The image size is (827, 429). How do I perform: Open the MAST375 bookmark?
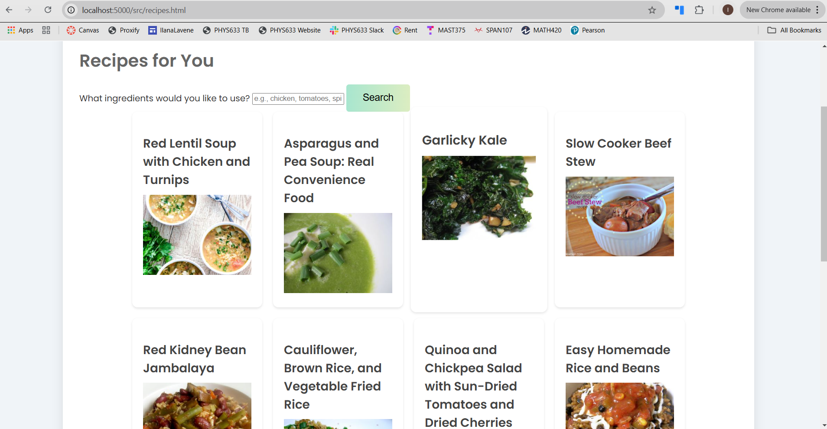coord(446,30)
